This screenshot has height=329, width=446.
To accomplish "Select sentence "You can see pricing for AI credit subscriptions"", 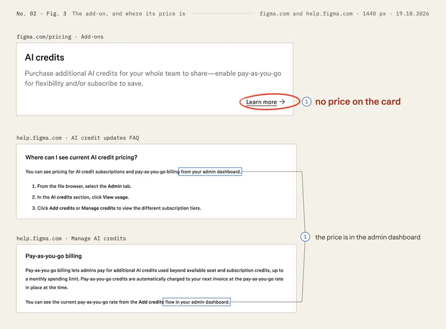I will 133,172.
